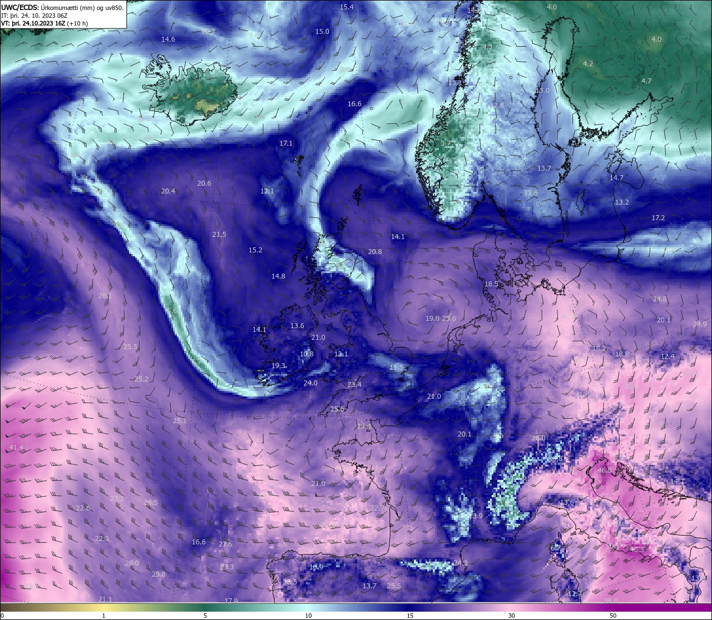Image resolution: width=712 pixels, height=620 pixels.
Task: Click the 26.5 value
Action: (151, 503)
